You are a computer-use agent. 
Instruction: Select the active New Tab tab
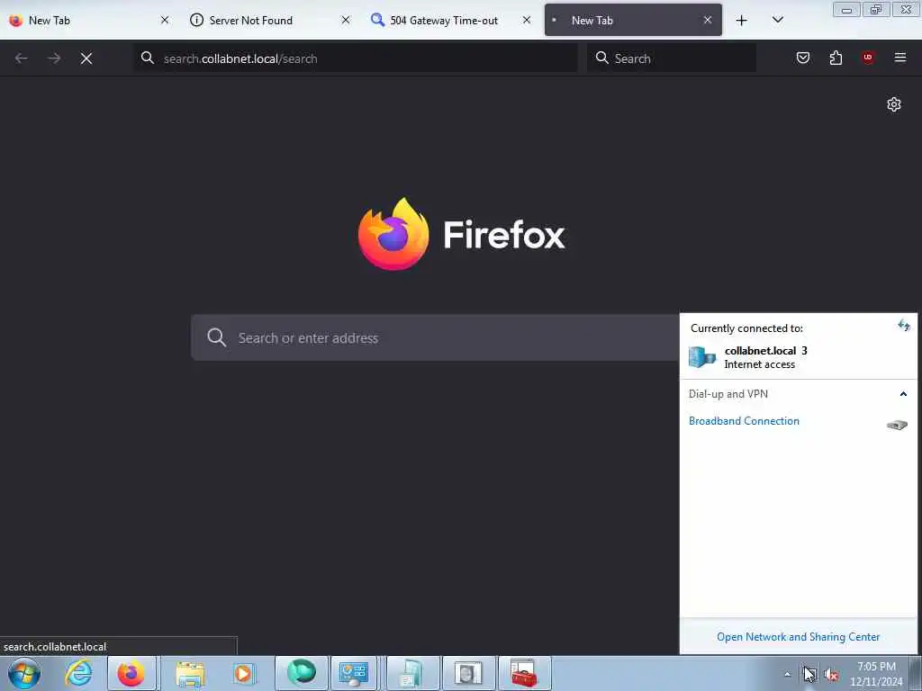(x=633, y=20)
